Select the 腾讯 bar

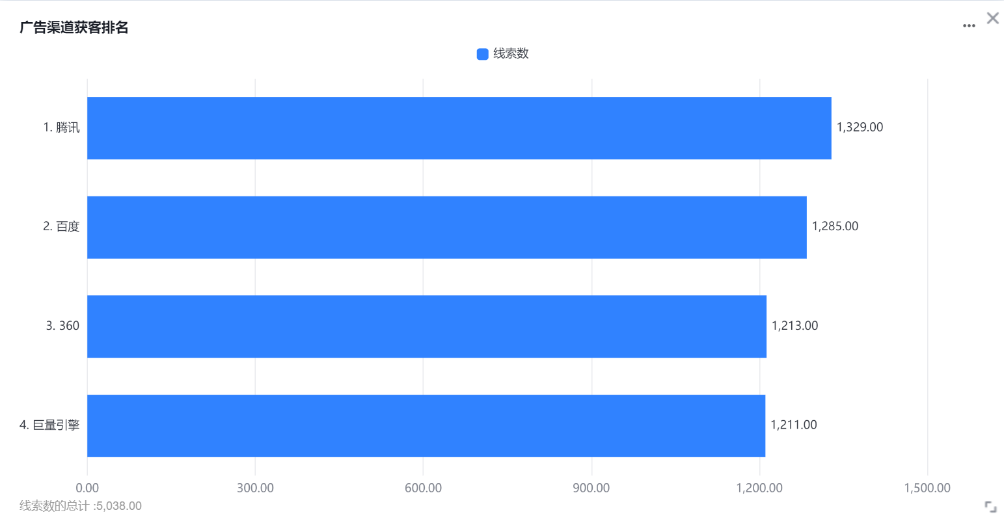point(459,128)
